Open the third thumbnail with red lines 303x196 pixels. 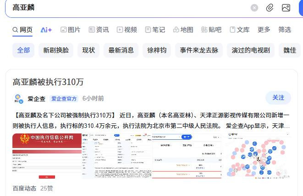187,156
